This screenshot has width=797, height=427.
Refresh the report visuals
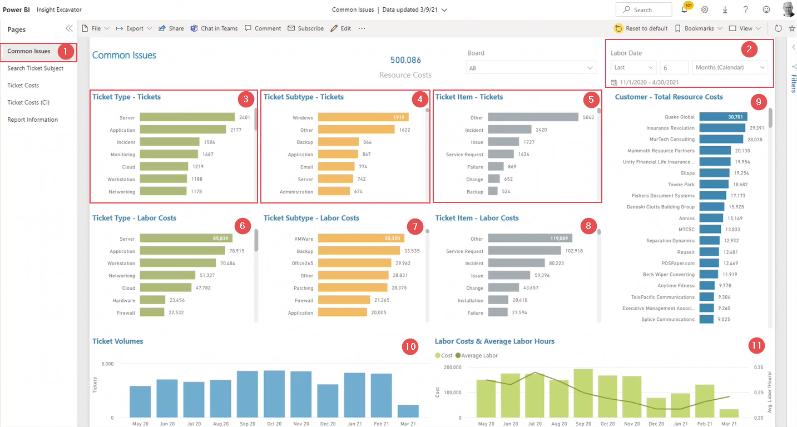coord(778,28)
